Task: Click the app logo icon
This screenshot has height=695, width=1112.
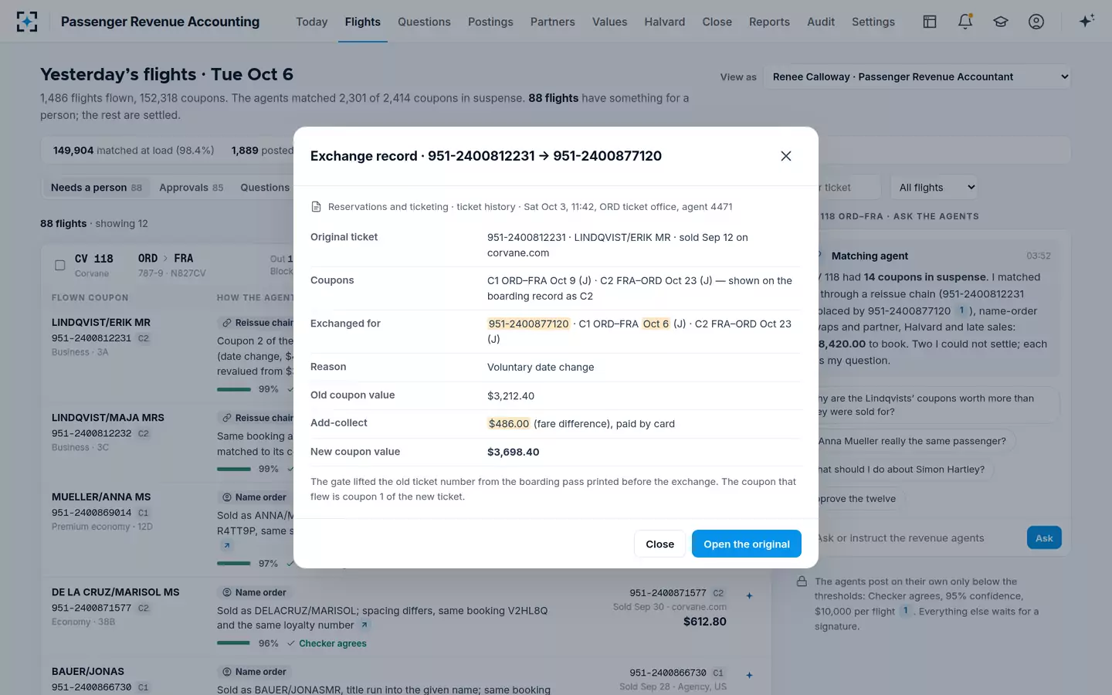Action: click(27, 22)
